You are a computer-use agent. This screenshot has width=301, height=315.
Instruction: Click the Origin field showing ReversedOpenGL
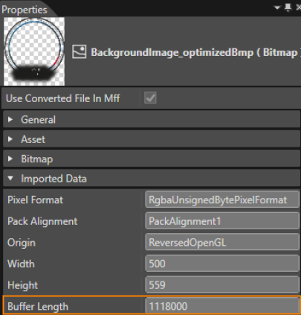(222, 242)
